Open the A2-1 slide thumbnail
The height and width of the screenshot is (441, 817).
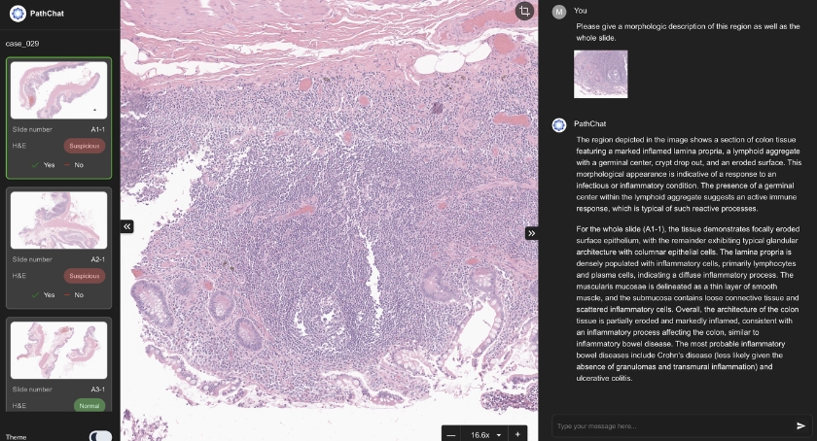pyautogui.click(x=59, y=220)
